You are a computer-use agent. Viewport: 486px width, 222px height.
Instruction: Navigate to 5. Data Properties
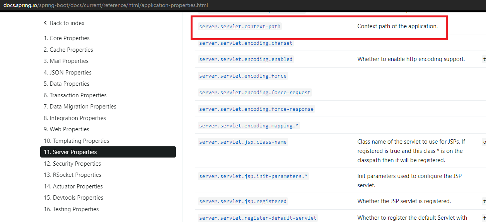(x=67, y=84)
